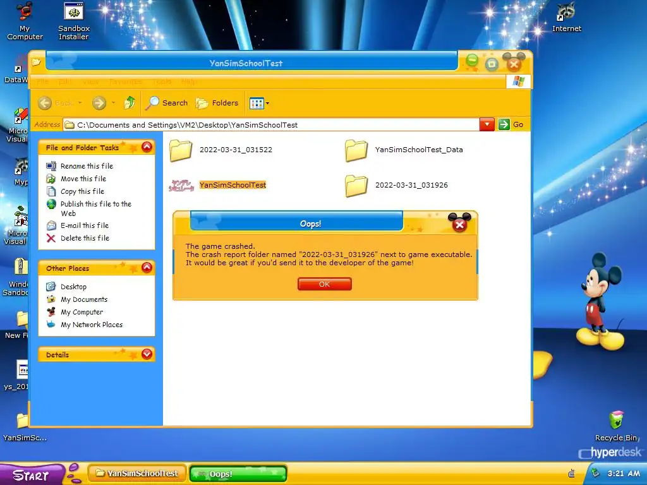Click the My Documents icon in Other Places
The width and height of the screenshot is (647, 485).
click(x=51, y=299)
